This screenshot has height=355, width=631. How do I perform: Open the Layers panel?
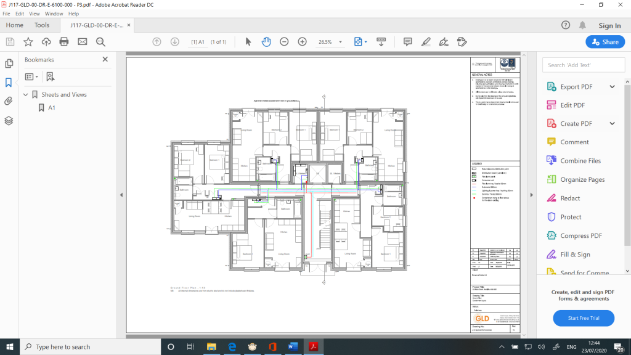point(9,121)
